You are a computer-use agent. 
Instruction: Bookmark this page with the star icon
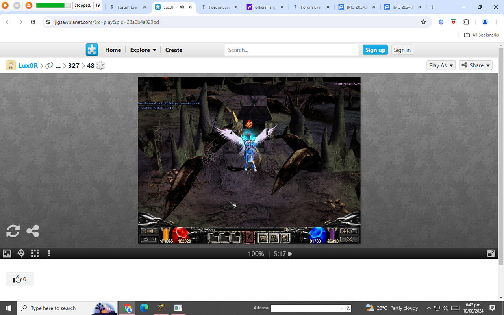[424, 22]
